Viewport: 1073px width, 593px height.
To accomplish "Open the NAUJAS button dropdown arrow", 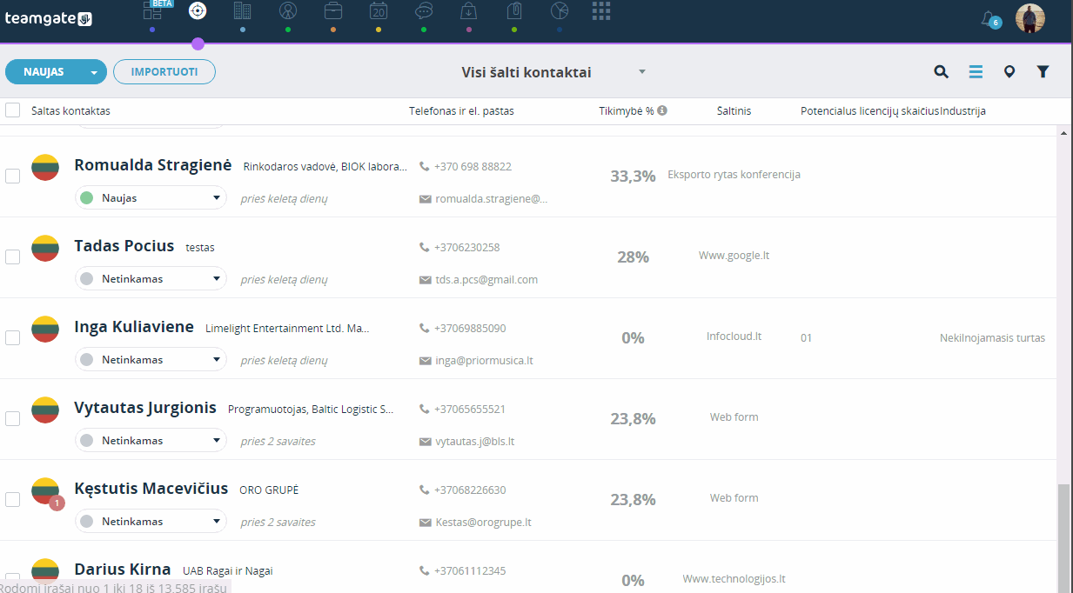I will tap(94, 72).
